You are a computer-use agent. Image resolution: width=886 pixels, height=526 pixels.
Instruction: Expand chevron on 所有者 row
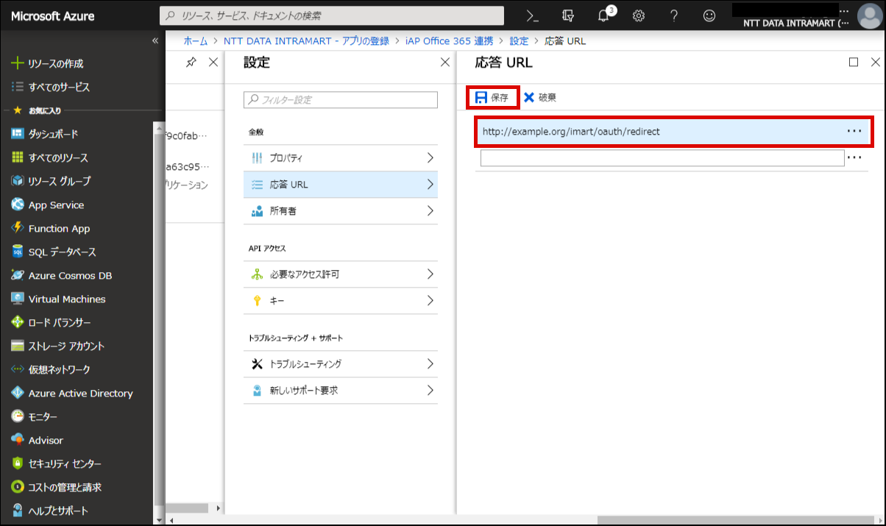(430, 210)
